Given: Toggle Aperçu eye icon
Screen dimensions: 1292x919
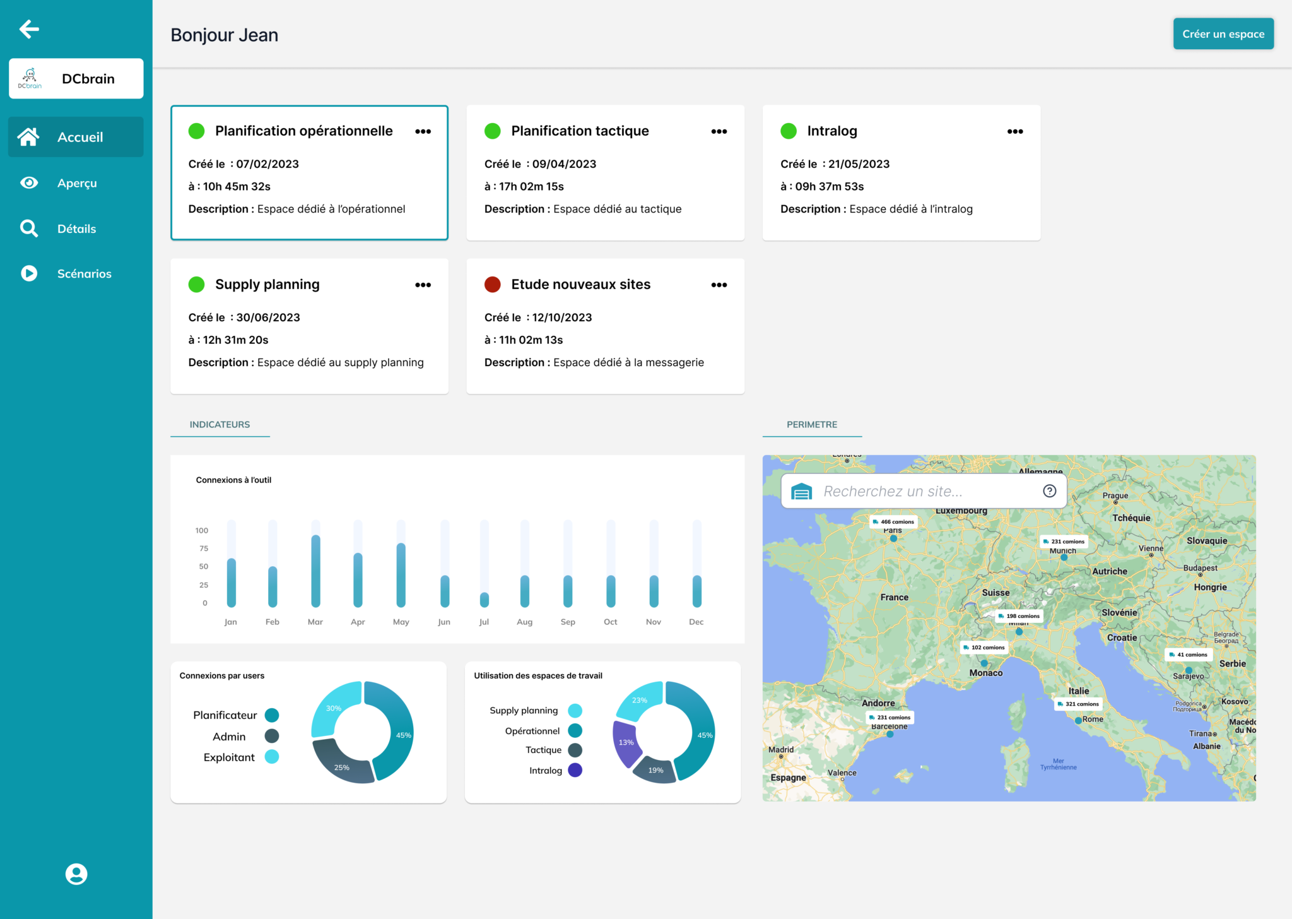Looking at the screenshot, I should click(x=28, y=183).
